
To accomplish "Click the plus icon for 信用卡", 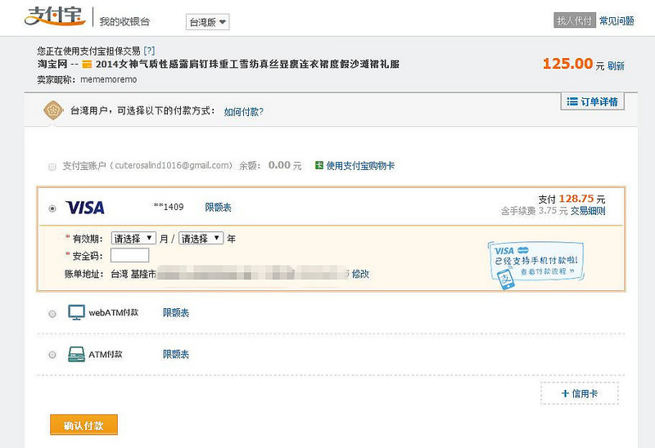I will 565,393.
